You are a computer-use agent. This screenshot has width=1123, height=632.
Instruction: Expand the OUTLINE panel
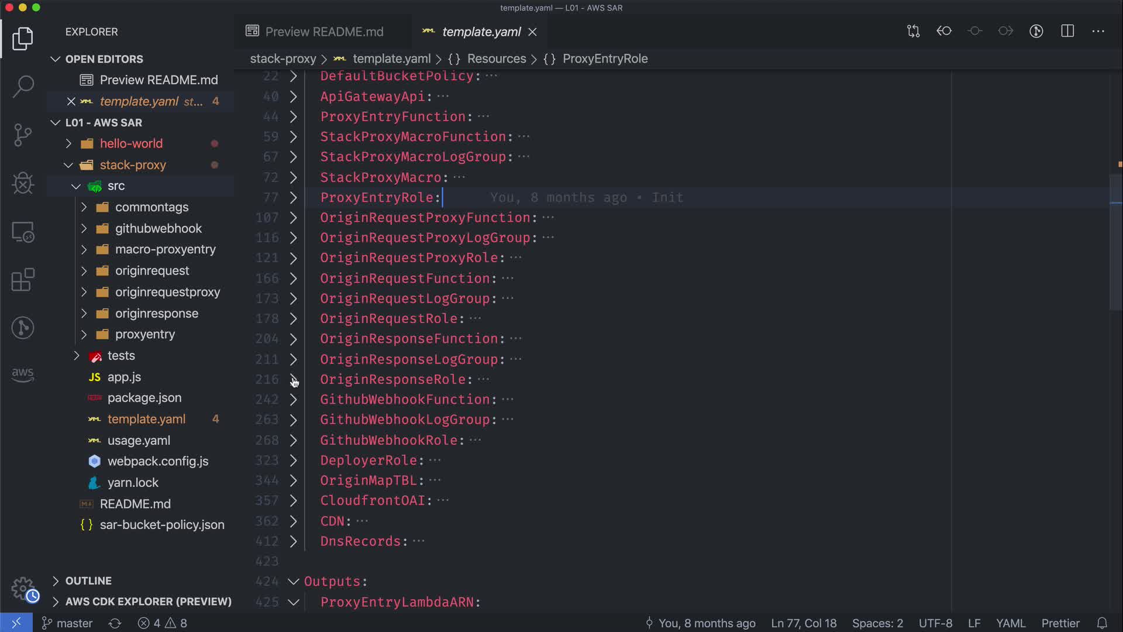[88, 581]
